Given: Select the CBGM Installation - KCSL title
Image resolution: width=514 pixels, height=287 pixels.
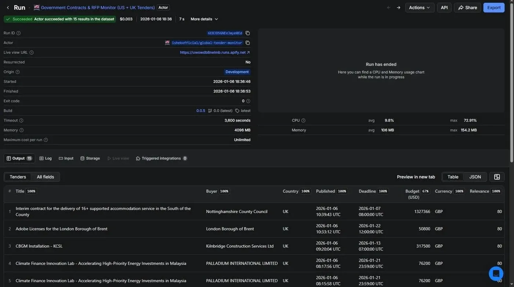Looking at the screenshot, I should (39, 246).
